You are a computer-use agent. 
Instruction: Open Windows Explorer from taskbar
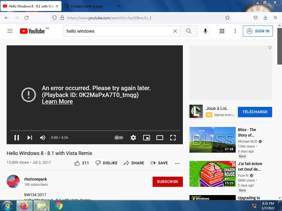[42, 206]
